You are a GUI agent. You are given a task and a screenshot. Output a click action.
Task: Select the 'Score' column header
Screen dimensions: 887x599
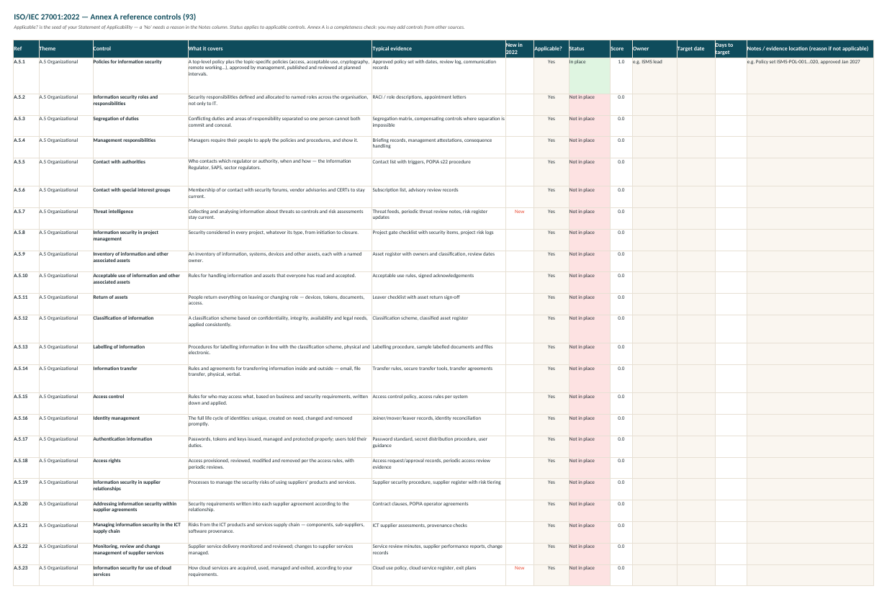pos(621,49)
